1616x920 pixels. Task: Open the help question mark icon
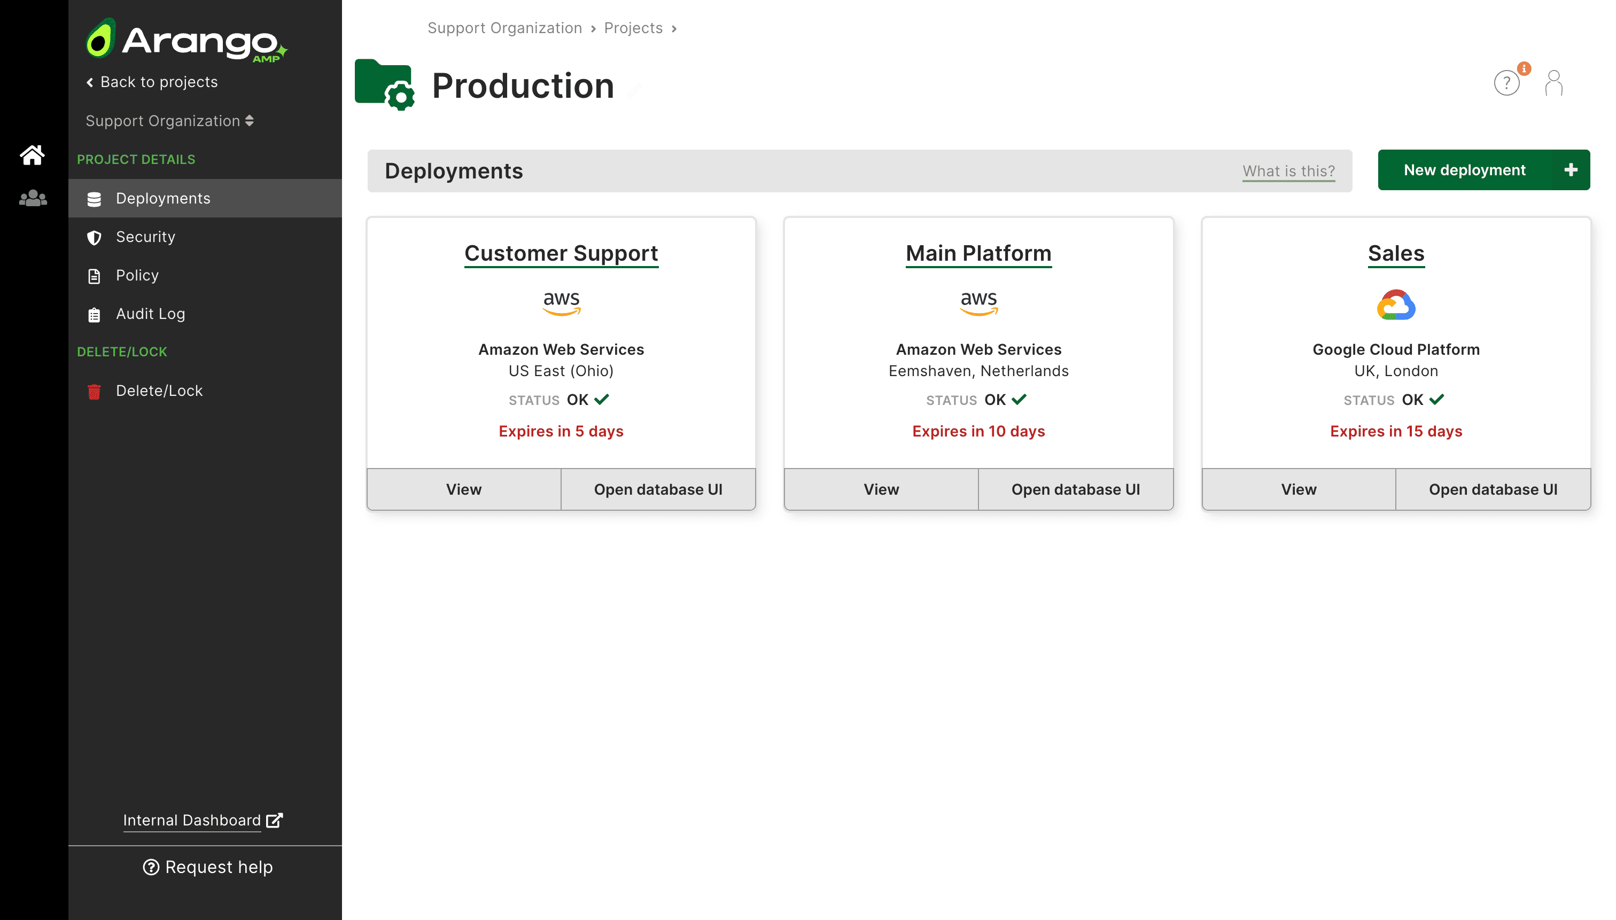[1506, 82]
